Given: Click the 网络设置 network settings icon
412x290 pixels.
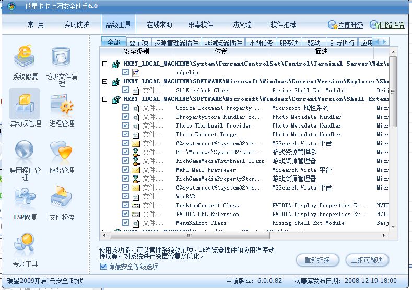Looking at the screenshot, I should (x=374, y=25).
